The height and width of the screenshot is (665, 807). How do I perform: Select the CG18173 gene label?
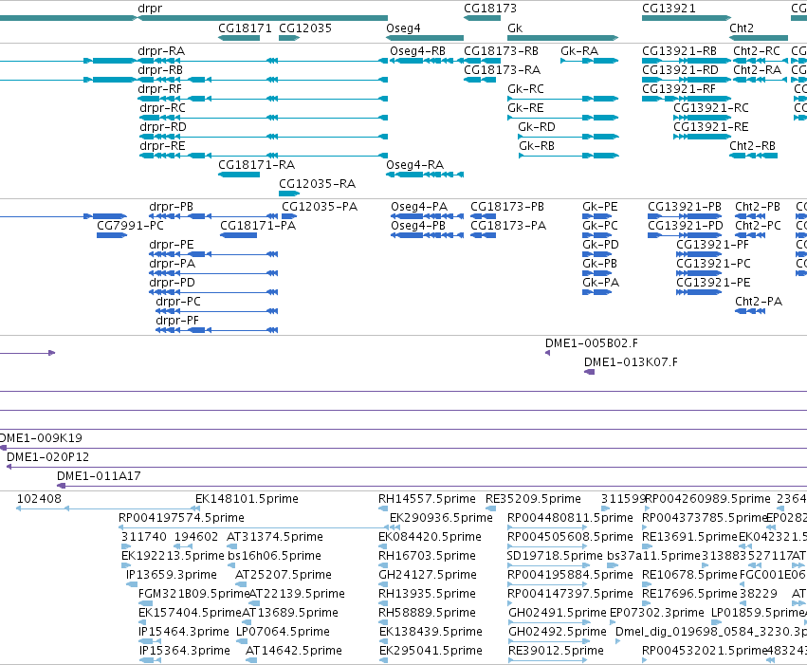click(x=490, y=9)
